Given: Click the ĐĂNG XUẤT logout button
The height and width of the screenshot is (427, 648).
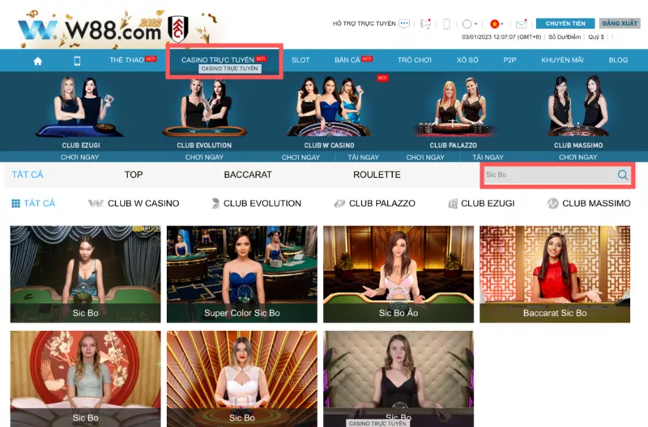Looking at the screenshot, I should tap(619, 23).
